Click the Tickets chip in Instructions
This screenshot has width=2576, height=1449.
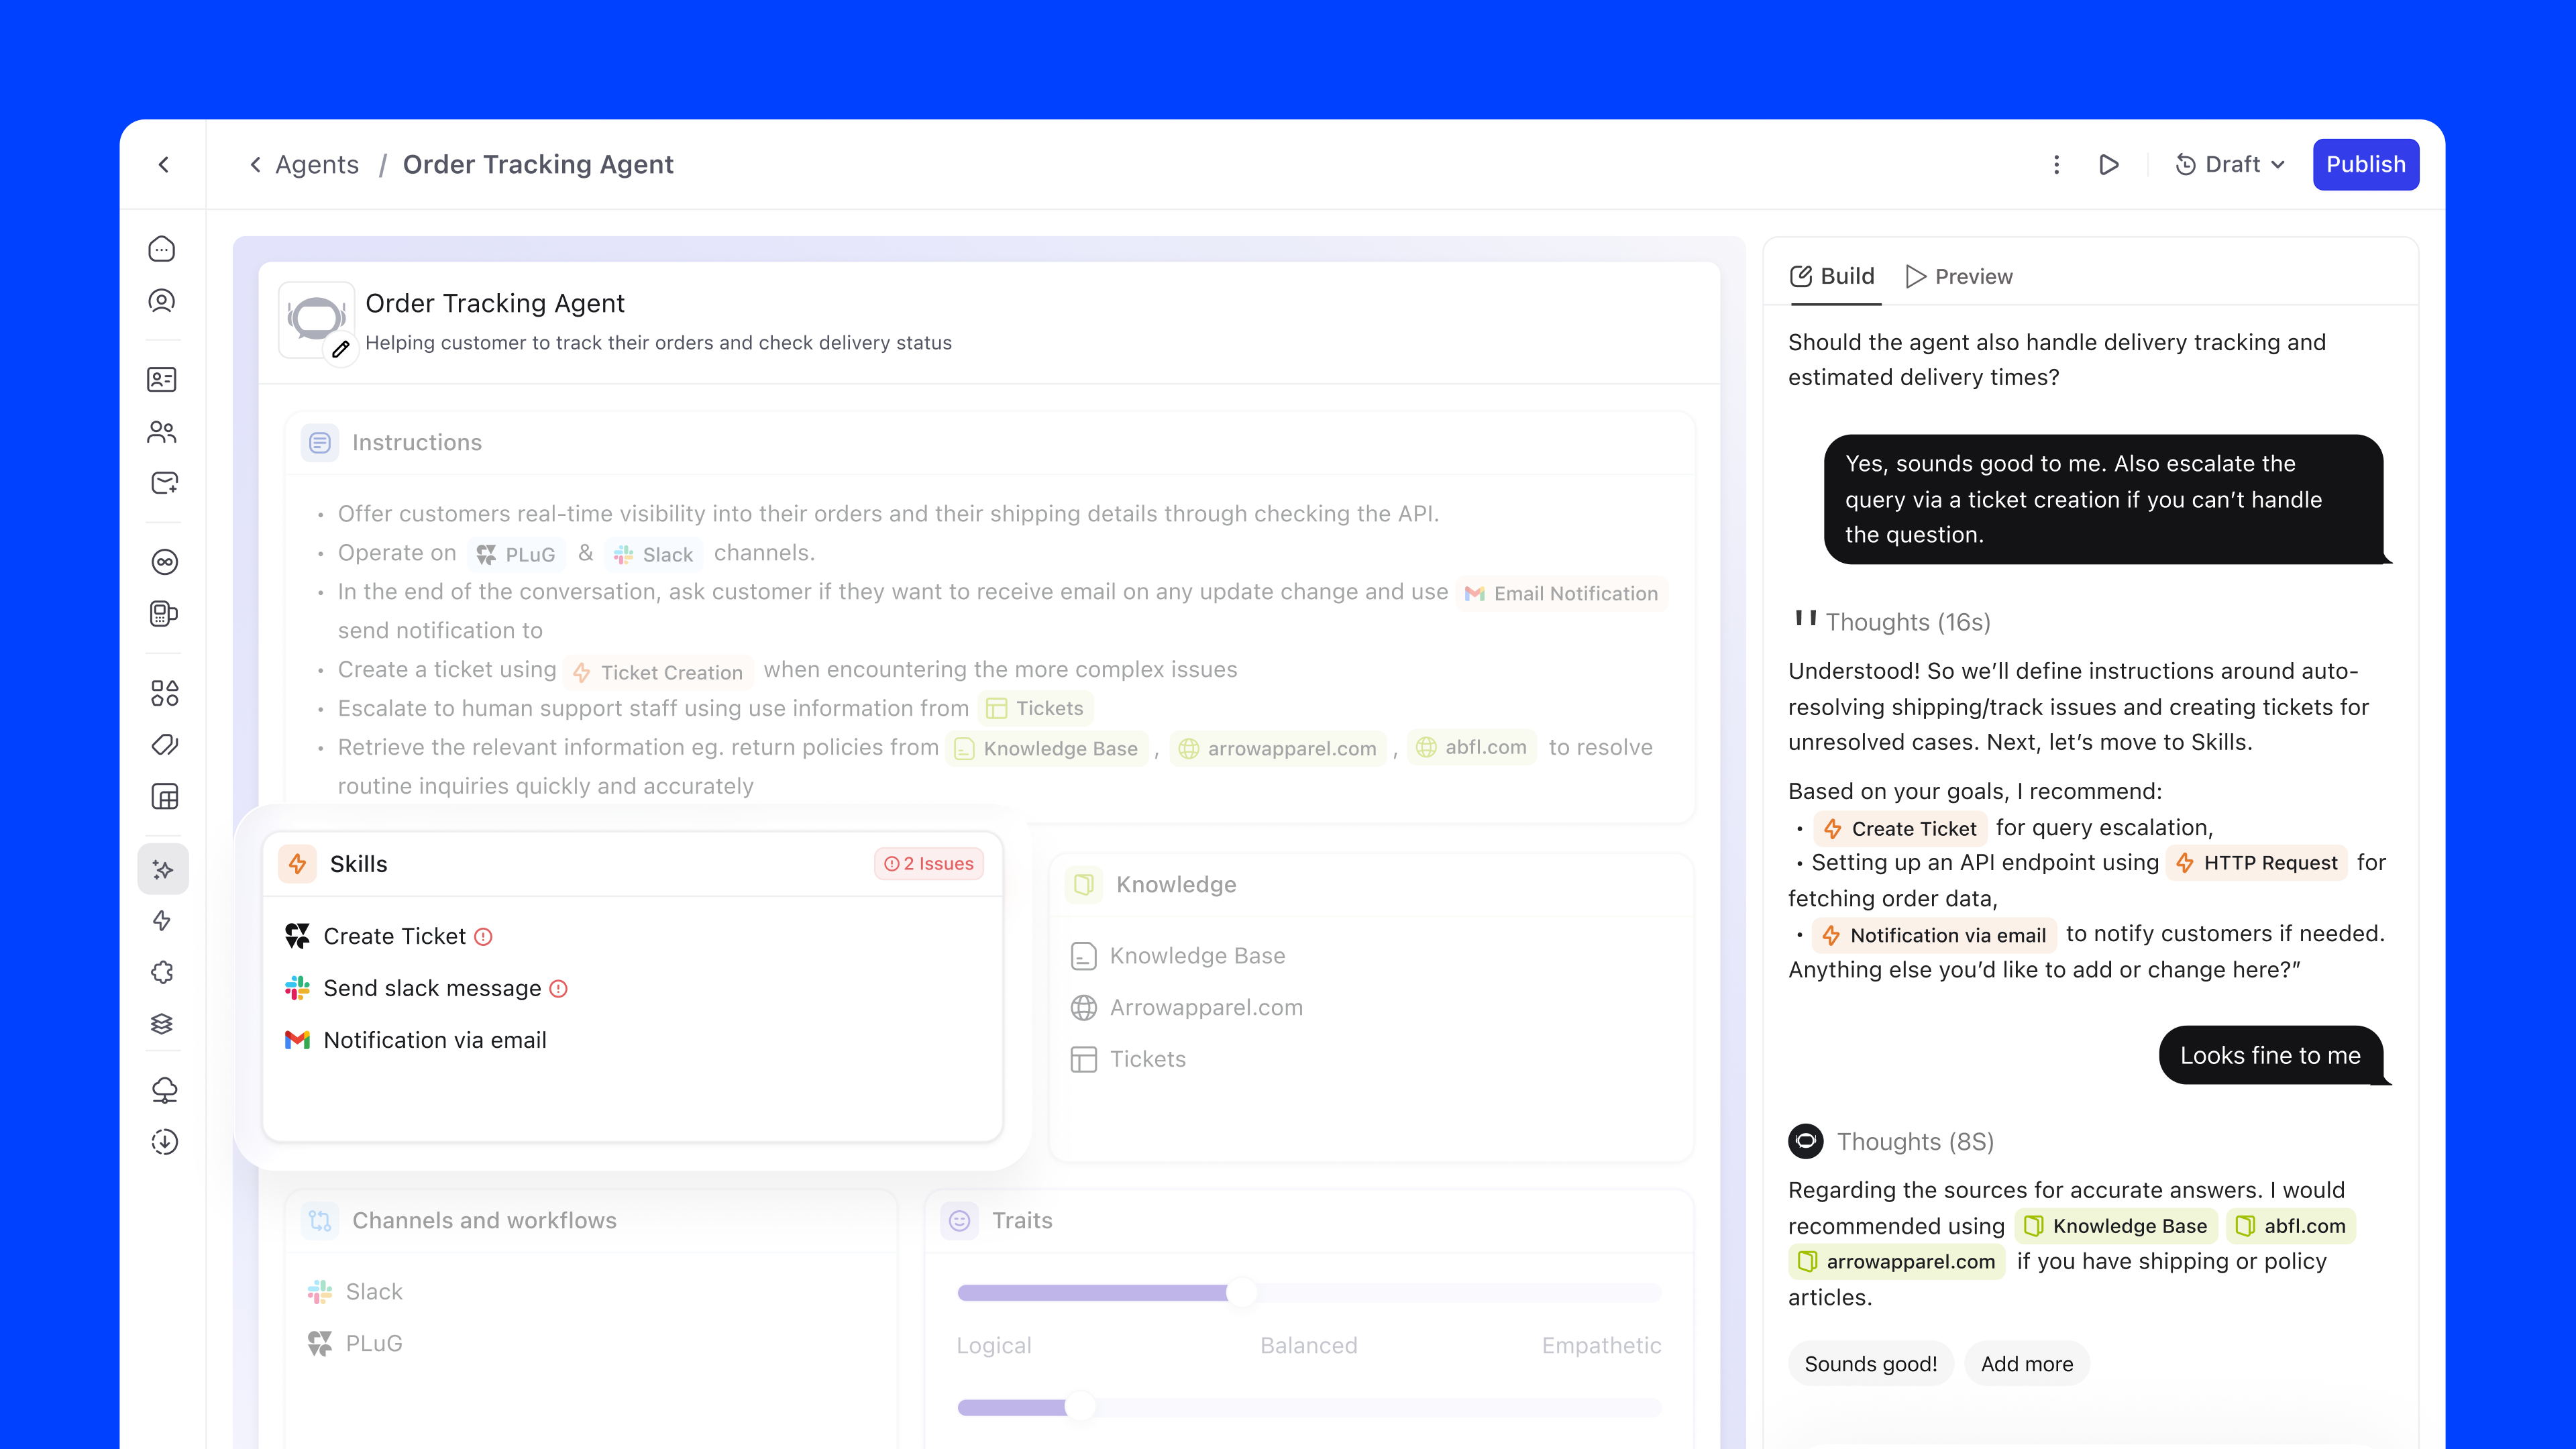tap(1035, 709)
